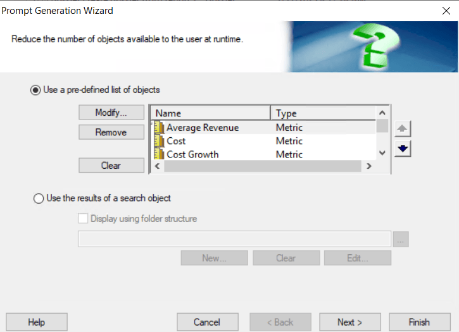Screen dimensions: 459x332
Task: Remove the selected object
Action: tap(111, 132)
